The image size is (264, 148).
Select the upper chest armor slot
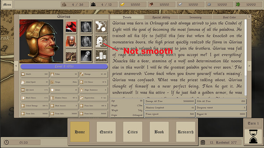pyautogui.click(x=86, y=27)
